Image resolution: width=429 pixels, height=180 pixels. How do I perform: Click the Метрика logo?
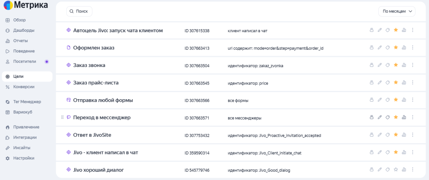coord(26,5)
